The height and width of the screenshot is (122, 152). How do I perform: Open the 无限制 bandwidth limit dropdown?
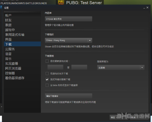pos(121,68)
